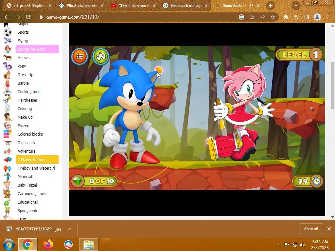Screen dimensions: 335x251
Task: Click the Spongebob icon
Action: coord(8,211)
